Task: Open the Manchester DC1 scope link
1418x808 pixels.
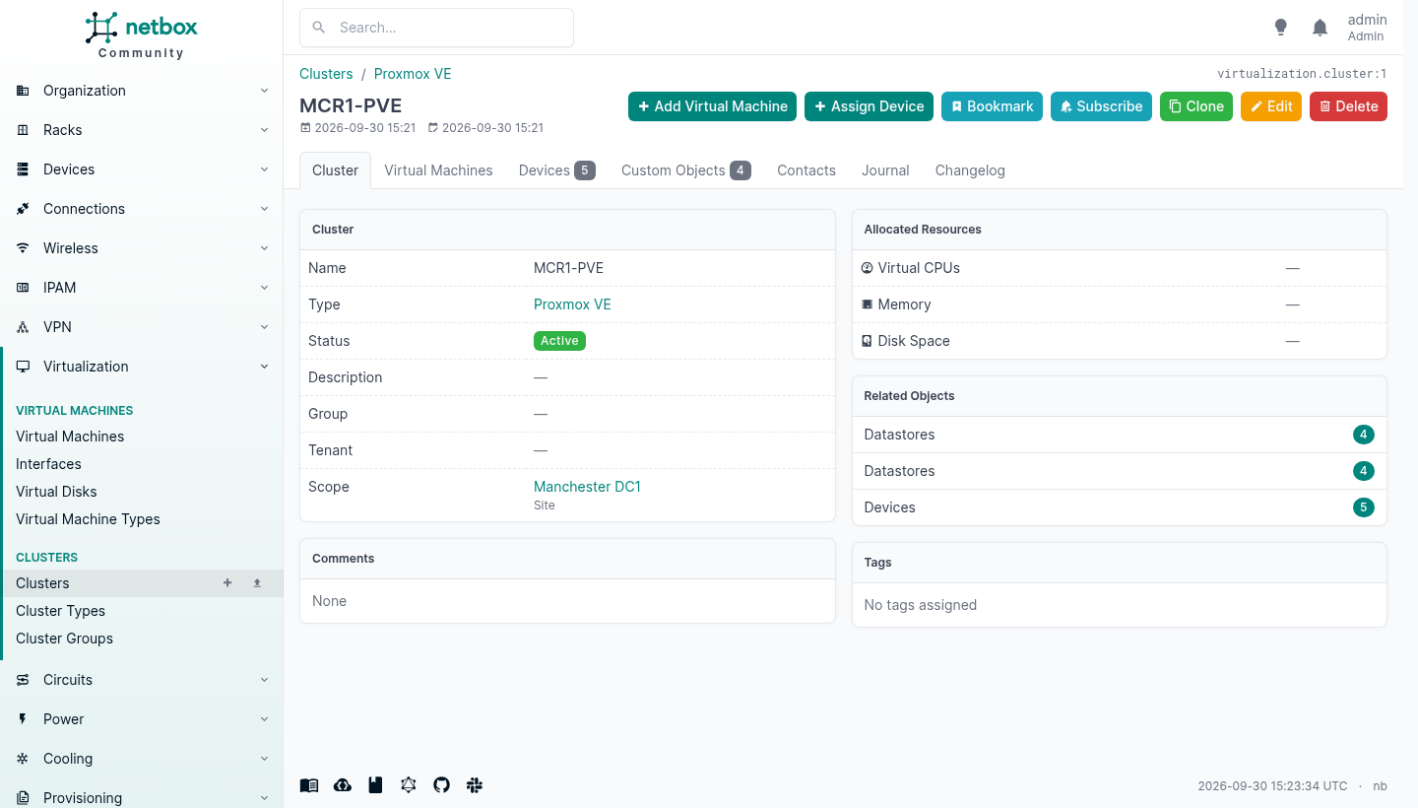Action: point(587,487)
